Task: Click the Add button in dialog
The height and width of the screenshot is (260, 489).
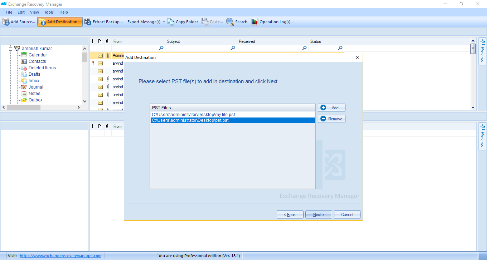Action: pos(331,107)
